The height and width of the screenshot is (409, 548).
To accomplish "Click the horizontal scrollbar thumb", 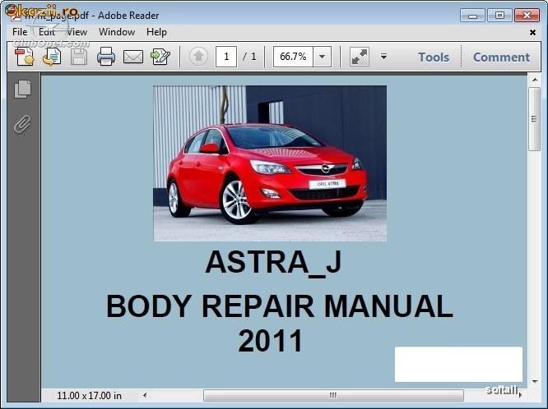I will (x=333, y=395).
